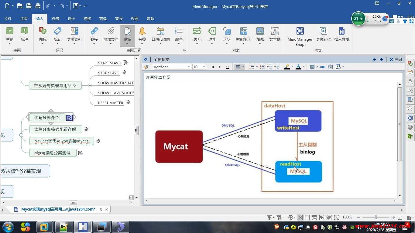Viewport: 415px width, 233px height.
Task: Toggle numbered list in notes
Action: tap(252, 67)
